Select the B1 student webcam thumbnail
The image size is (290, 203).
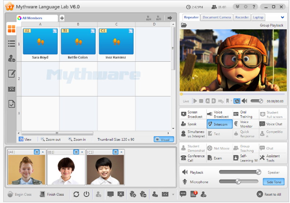pos(65,170)
